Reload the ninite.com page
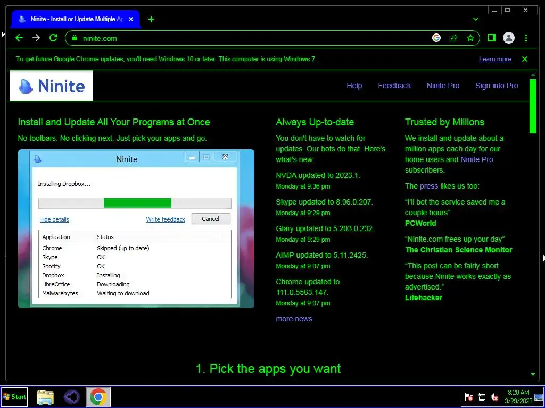 tap(53, 38)
